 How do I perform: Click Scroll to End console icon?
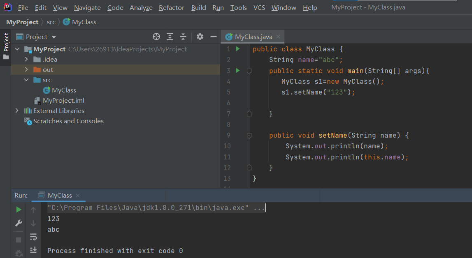tap(33, 250)
